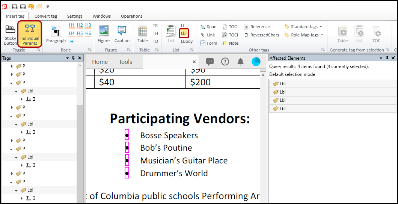This screenshot has height=204, width=398.
Task: Open the Tools tab in the document viewer
Action: 125,62
